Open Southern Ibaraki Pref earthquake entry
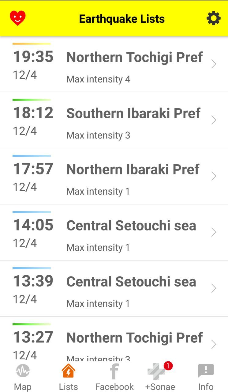 [133, 113]
